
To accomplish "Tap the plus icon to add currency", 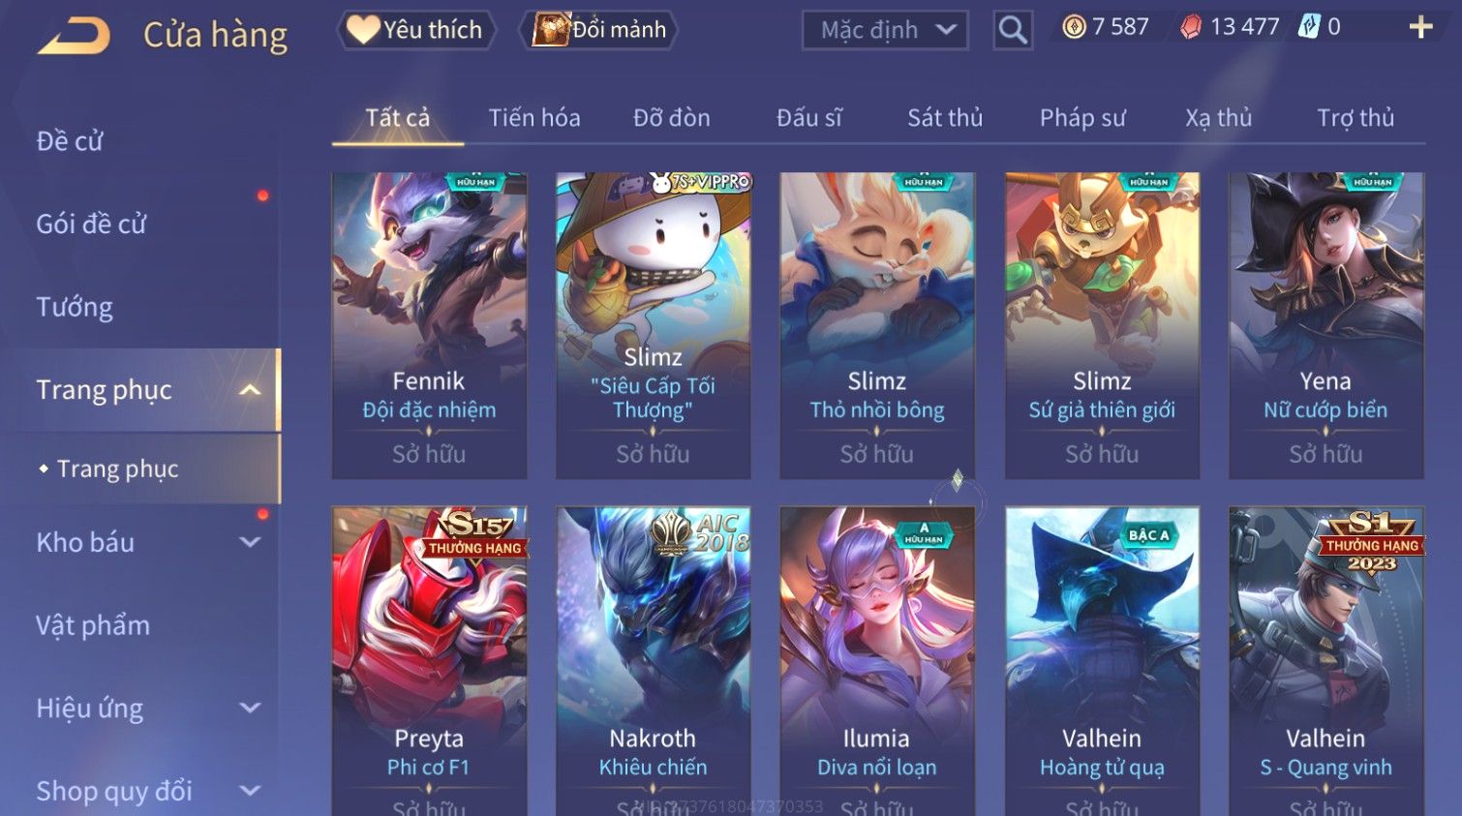I will pos(1420,27).
